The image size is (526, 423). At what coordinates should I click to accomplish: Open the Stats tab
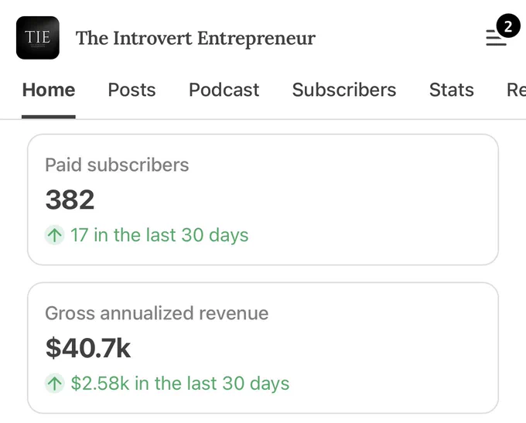click(452, 90)
